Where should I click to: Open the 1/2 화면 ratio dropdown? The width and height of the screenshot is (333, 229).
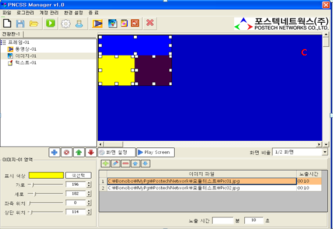[x=300, y=152]
